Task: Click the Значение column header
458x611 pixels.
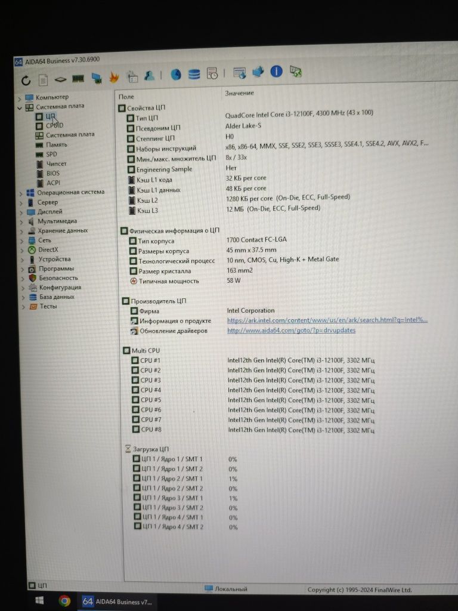Action: pos(240,93)
